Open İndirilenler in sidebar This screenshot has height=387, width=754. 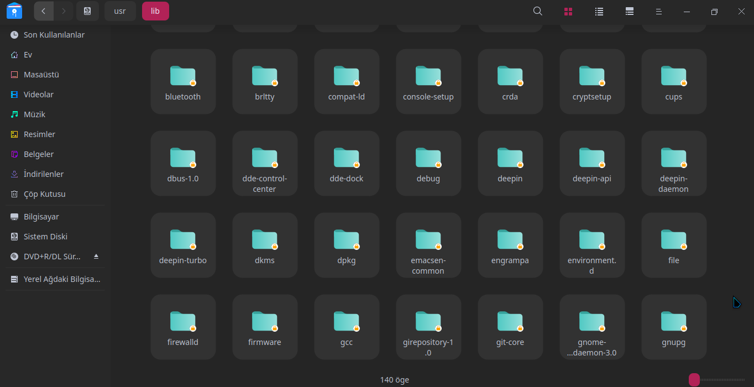click(x=55, y=174)
